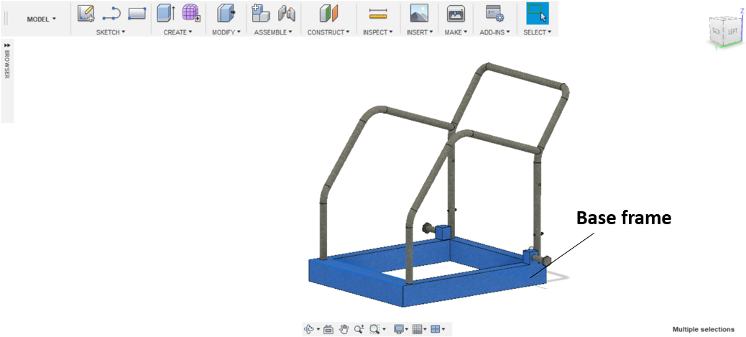Open the MAKE menu dropdown

coord(456,32)
